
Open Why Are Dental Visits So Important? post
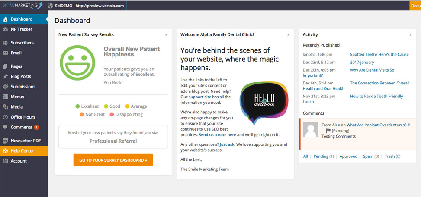372,70
